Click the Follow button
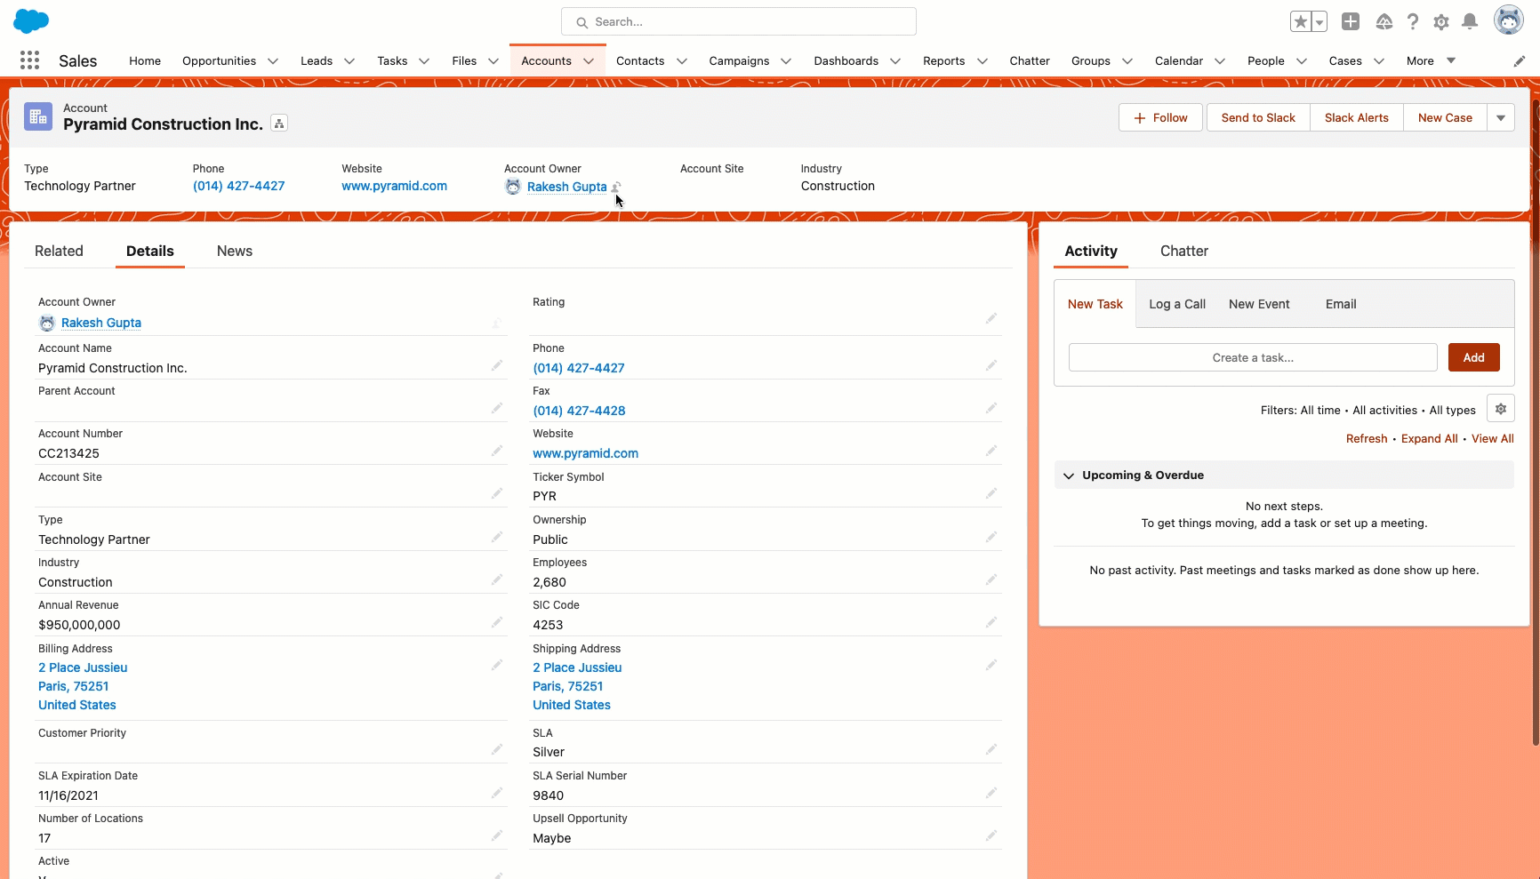1540x879 pixels. 1160,117
